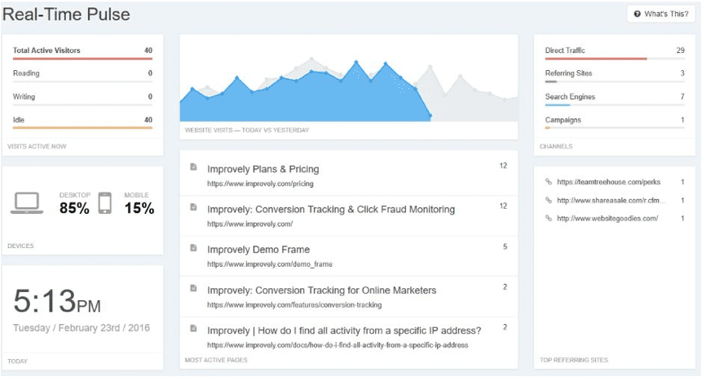Open the Improvely Plans & Pricing page

[263, 169]
